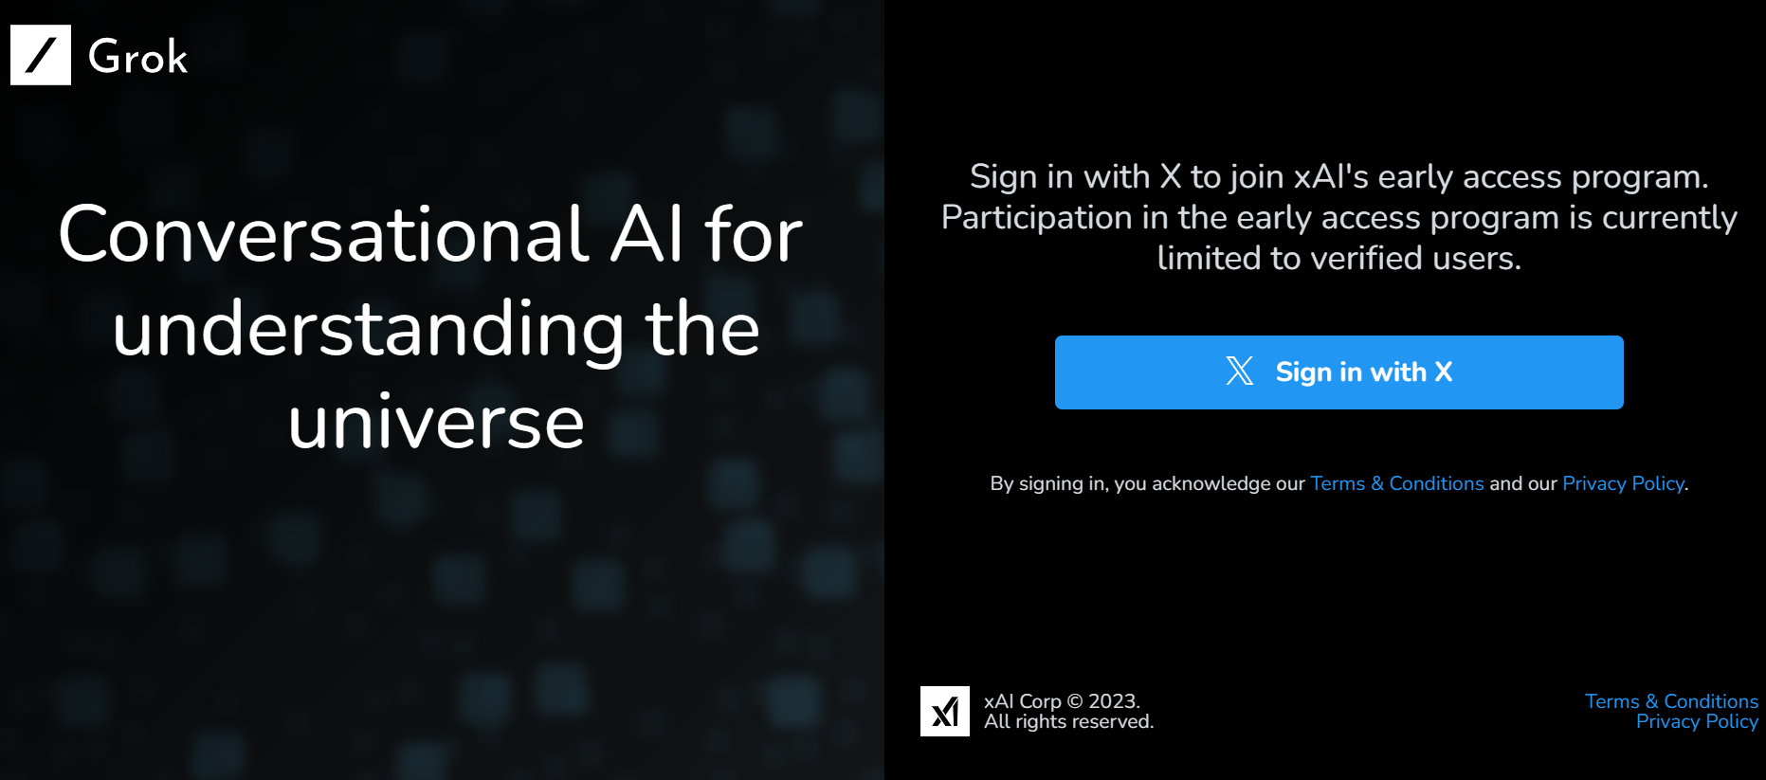Click the "All rights reserved." footer text
Viewport: 1766px width, 780px height.
[1068, 721]
